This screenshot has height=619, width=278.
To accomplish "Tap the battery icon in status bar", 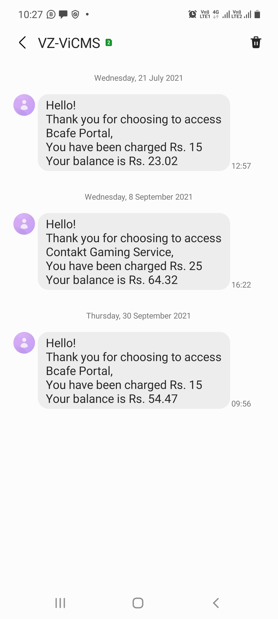I will click(x=257, y=14).
